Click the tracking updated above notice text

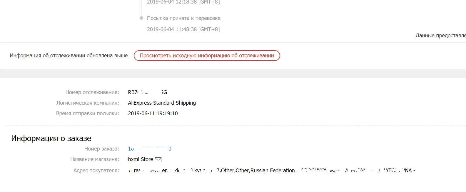69,56
